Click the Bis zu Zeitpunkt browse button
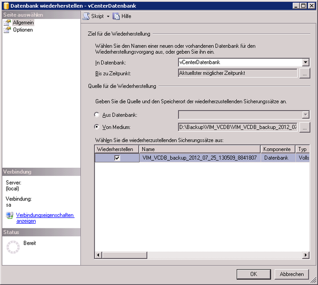The width and height of the screenshot is (318, 285). 305,74
